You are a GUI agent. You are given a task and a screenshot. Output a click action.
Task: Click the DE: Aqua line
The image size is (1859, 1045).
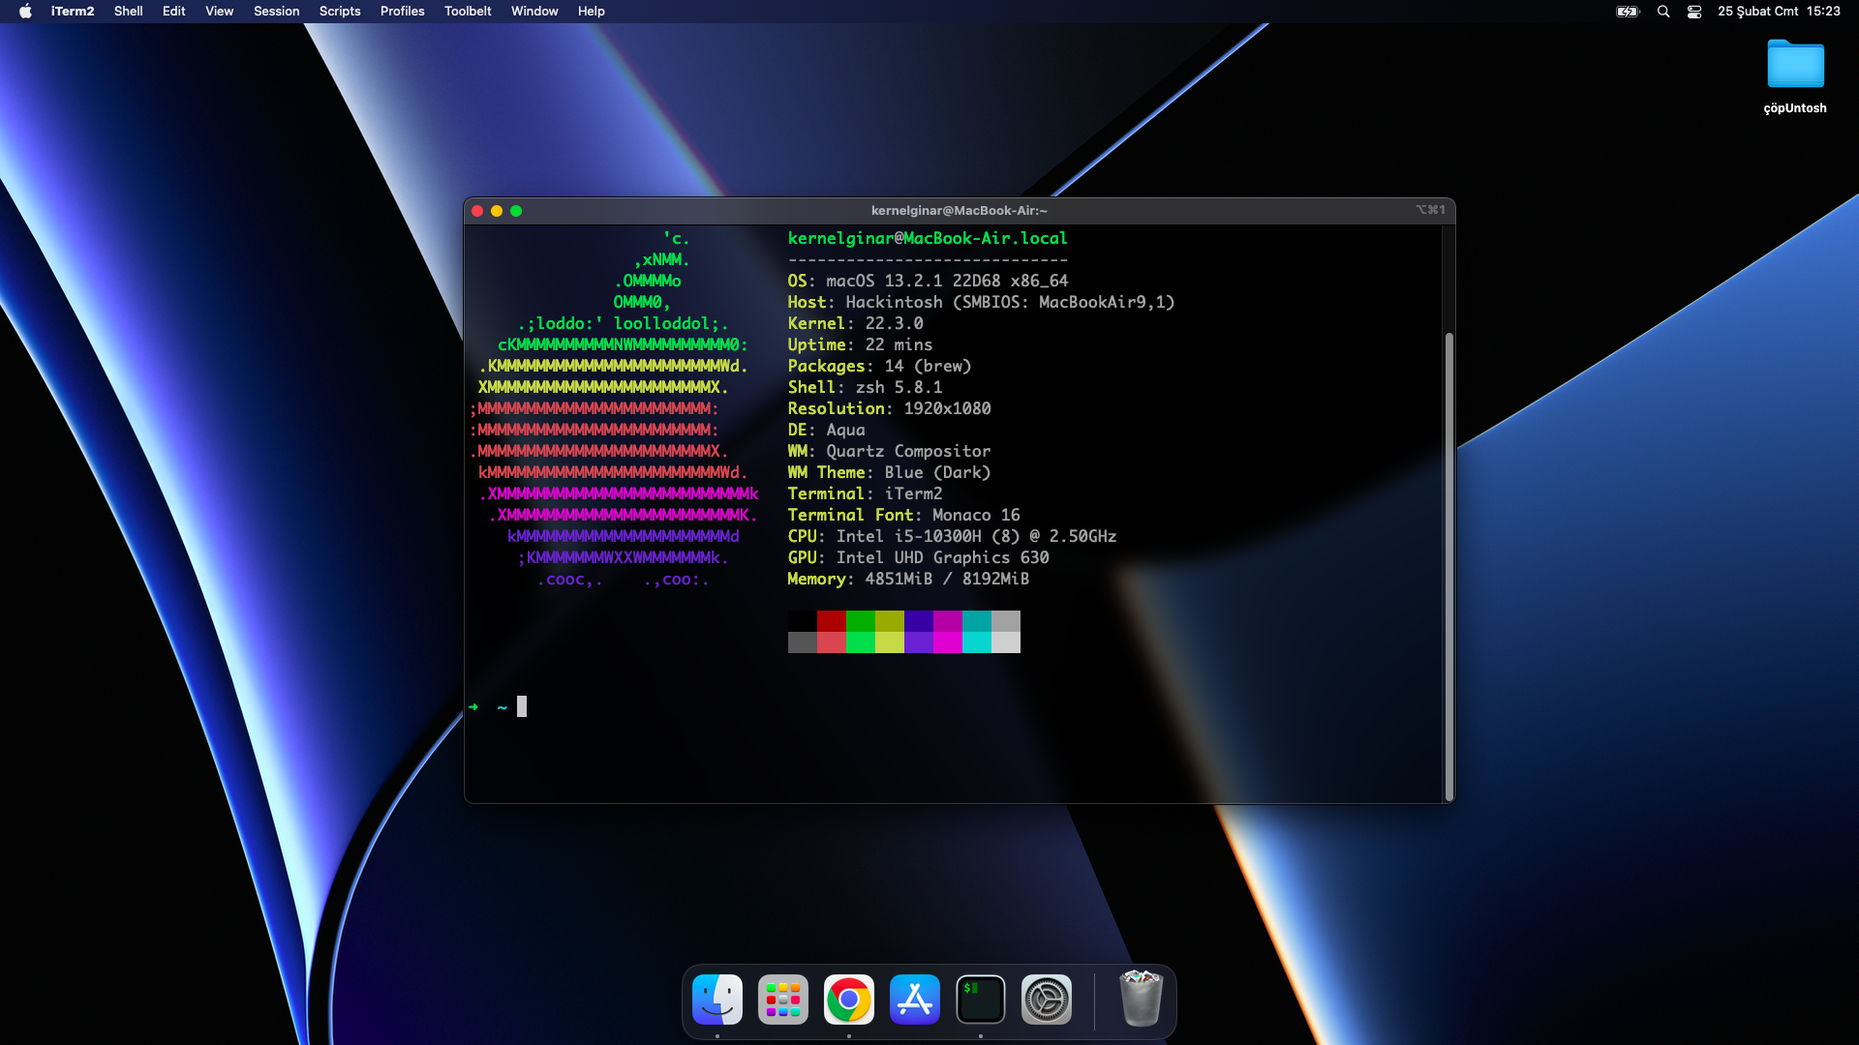[x=826, y=430]
